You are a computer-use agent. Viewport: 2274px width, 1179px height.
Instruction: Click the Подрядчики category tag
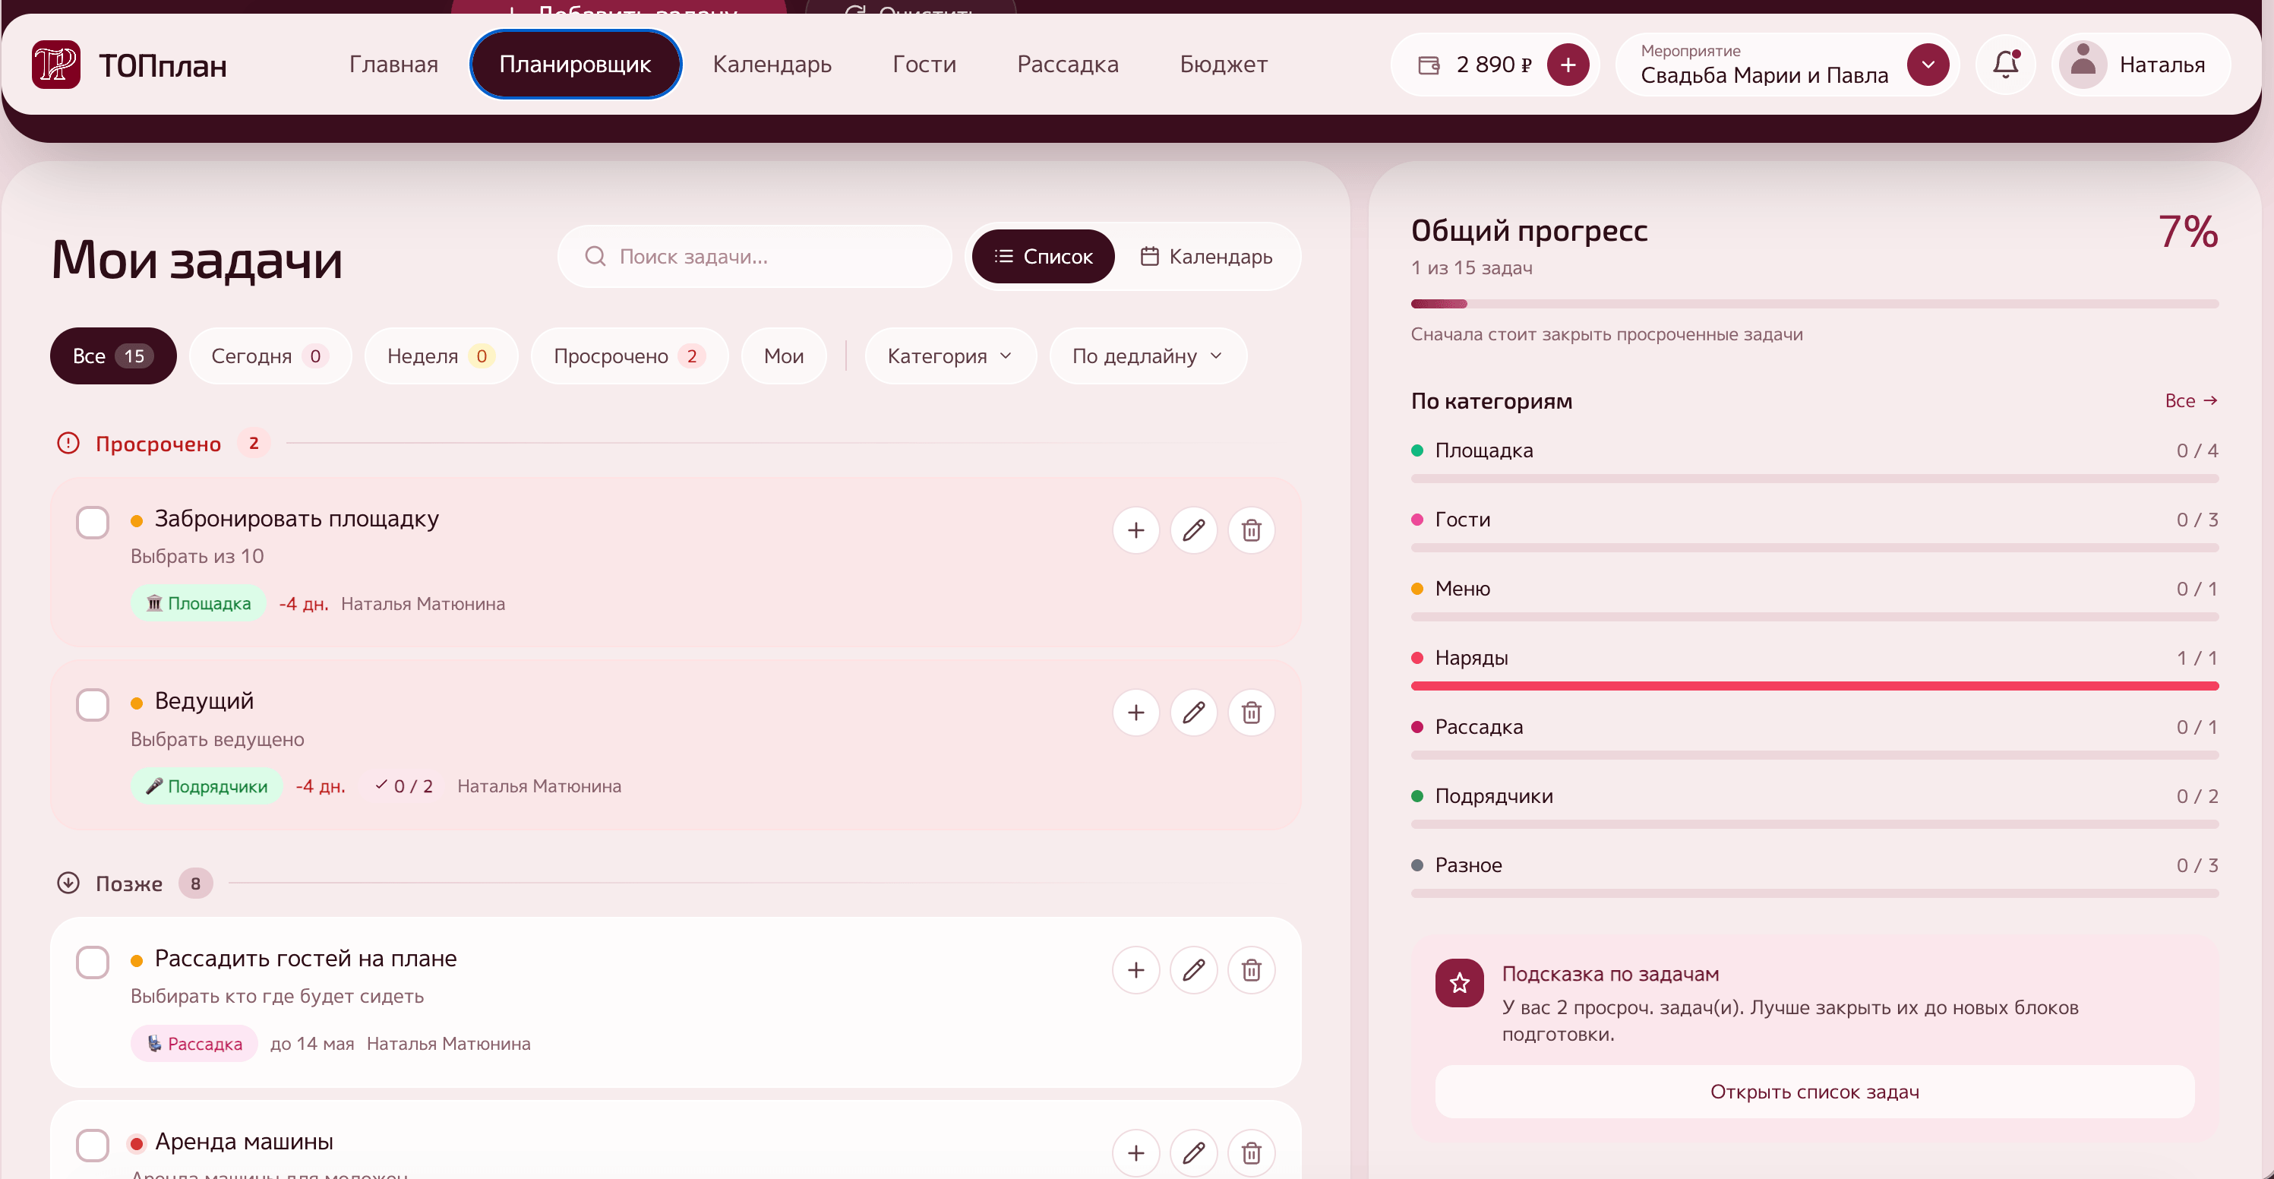tap(207, 786)
